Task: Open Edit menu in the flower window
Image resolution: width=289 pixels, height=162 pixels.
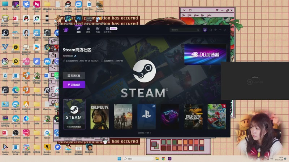Action: [x=189, y=15]
